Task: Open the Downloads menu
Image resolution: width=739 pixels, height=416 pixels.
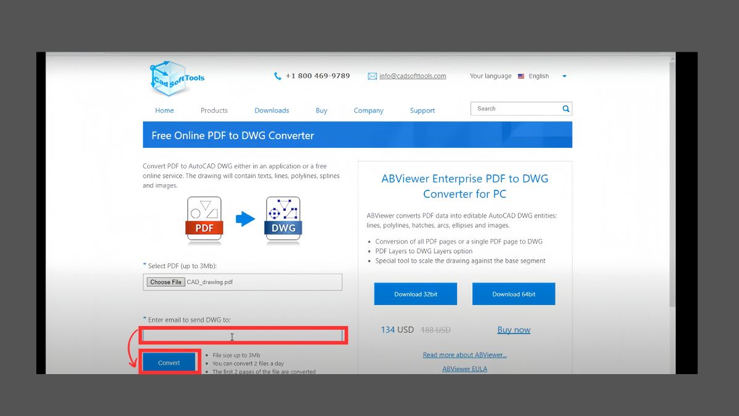Action: click(272, 110)
